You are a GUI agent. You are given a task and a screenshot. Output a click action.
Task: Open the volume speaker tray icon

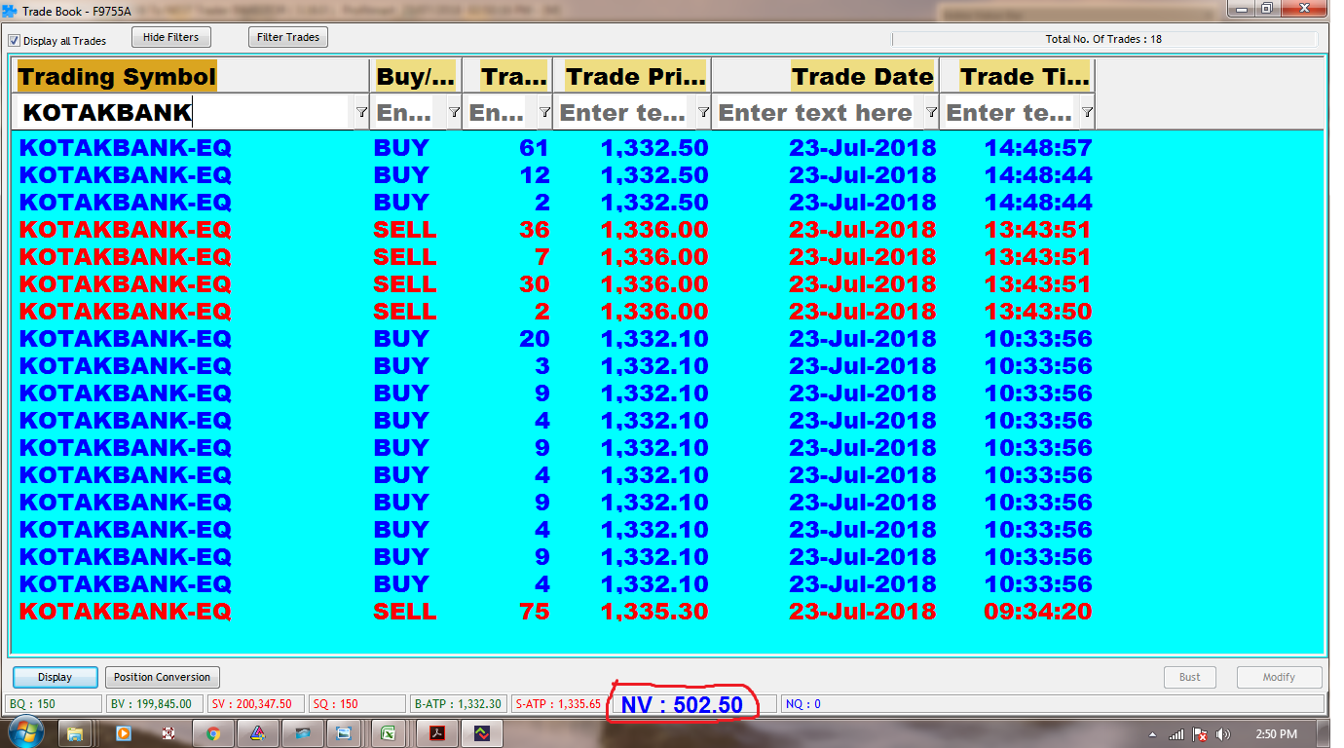coord(1223,734)
